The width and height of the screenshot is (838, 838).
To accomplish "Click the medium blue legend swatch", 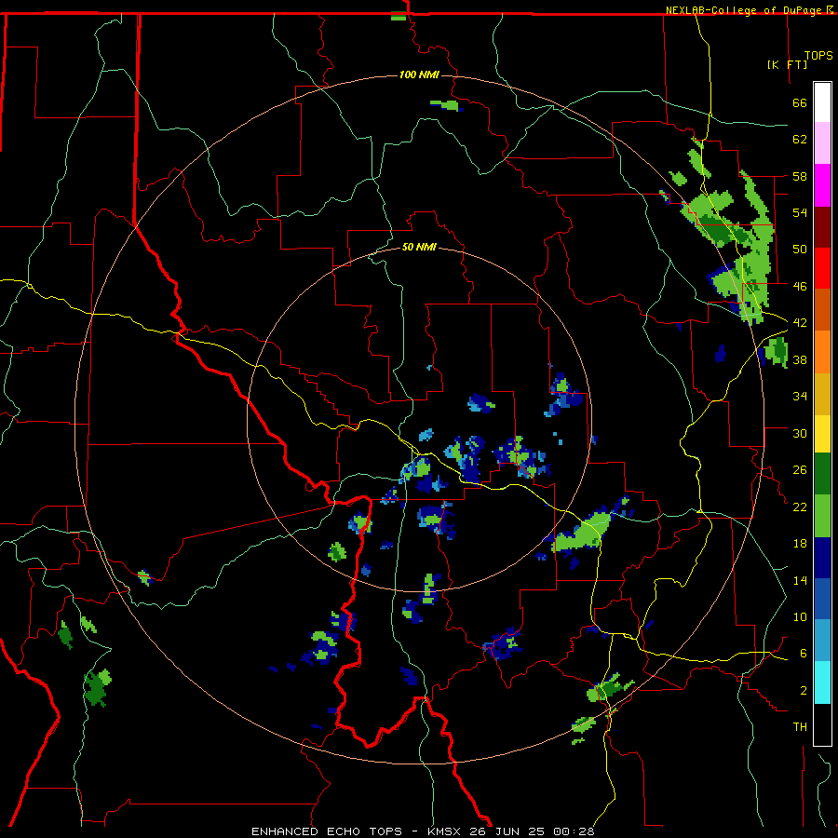I will click(x=822, y=599).
